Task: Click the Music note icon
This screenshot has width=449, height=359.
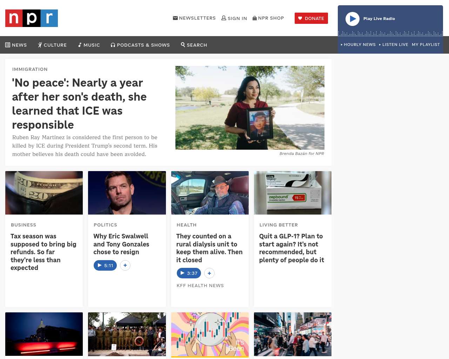Action: coord(80,45)
